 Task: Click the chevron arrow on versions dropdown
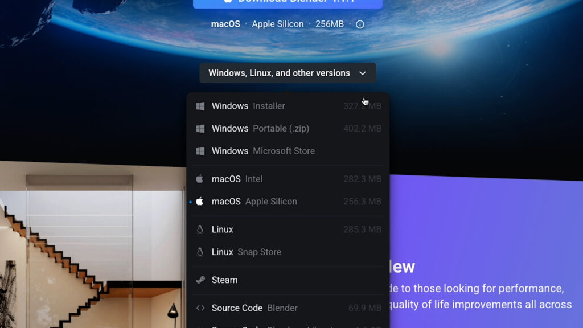363,73
